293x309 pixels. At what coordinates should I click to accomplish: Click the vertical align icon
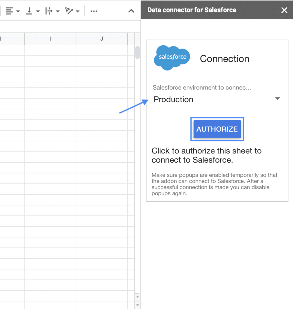coord(29,11)
